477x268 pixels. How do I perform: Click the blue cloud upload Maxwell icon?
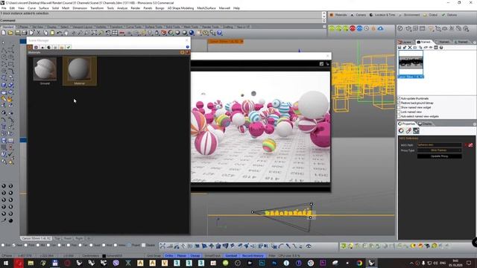point(380,28)
